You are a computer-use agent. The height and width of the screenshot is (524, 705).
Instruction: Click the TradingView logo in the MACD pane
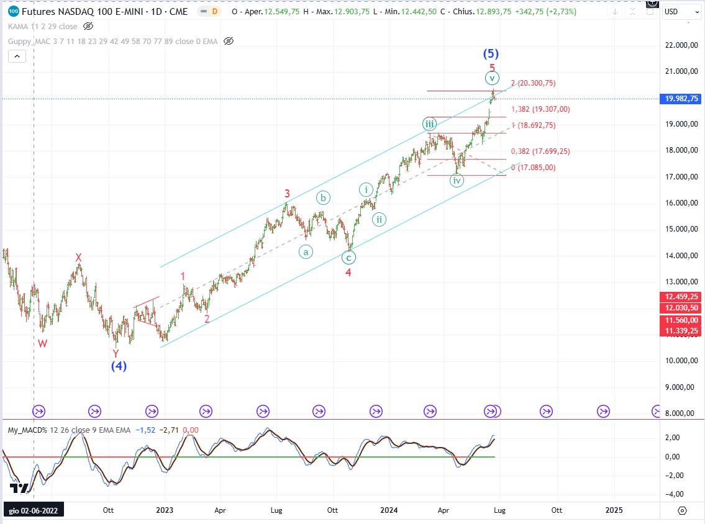[19, 488]
